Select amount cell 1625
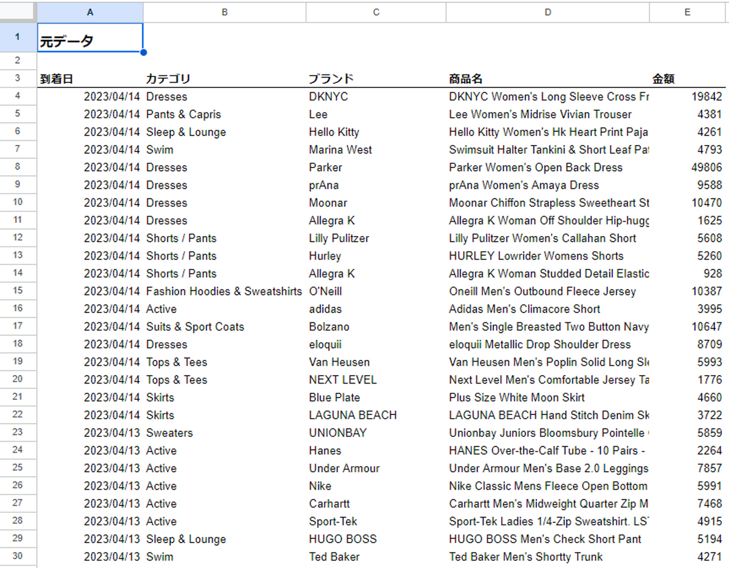 pyautogui.click(x=687, y=220)
